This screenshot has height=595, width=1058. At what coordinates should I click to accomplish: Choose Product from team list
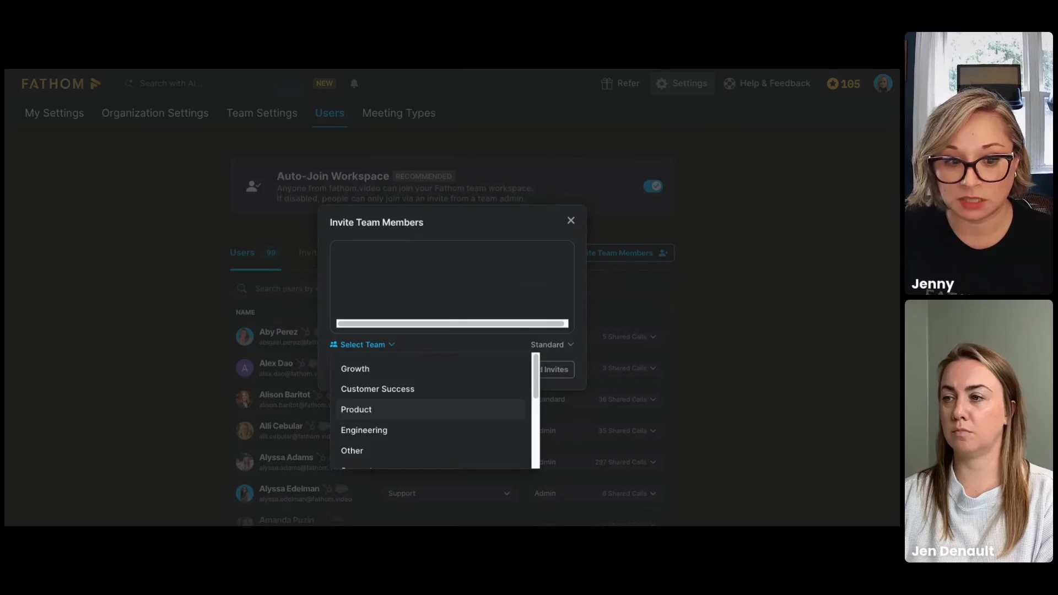point(357,410)
